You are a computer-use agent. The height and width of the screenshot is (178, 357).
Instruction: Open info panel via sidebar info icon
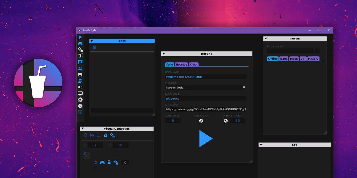tap(80, 106)
